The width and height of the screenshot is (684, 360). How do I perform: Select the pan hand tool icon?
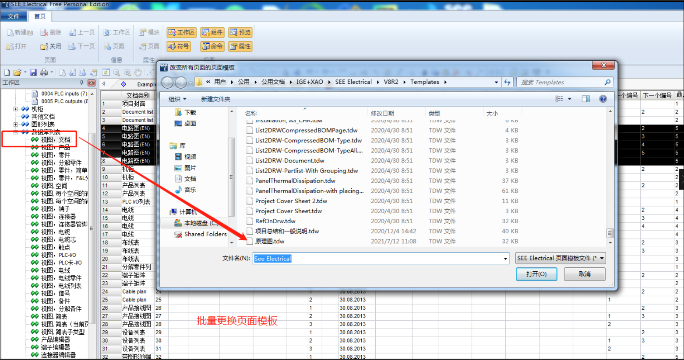[x=138, y=73]
